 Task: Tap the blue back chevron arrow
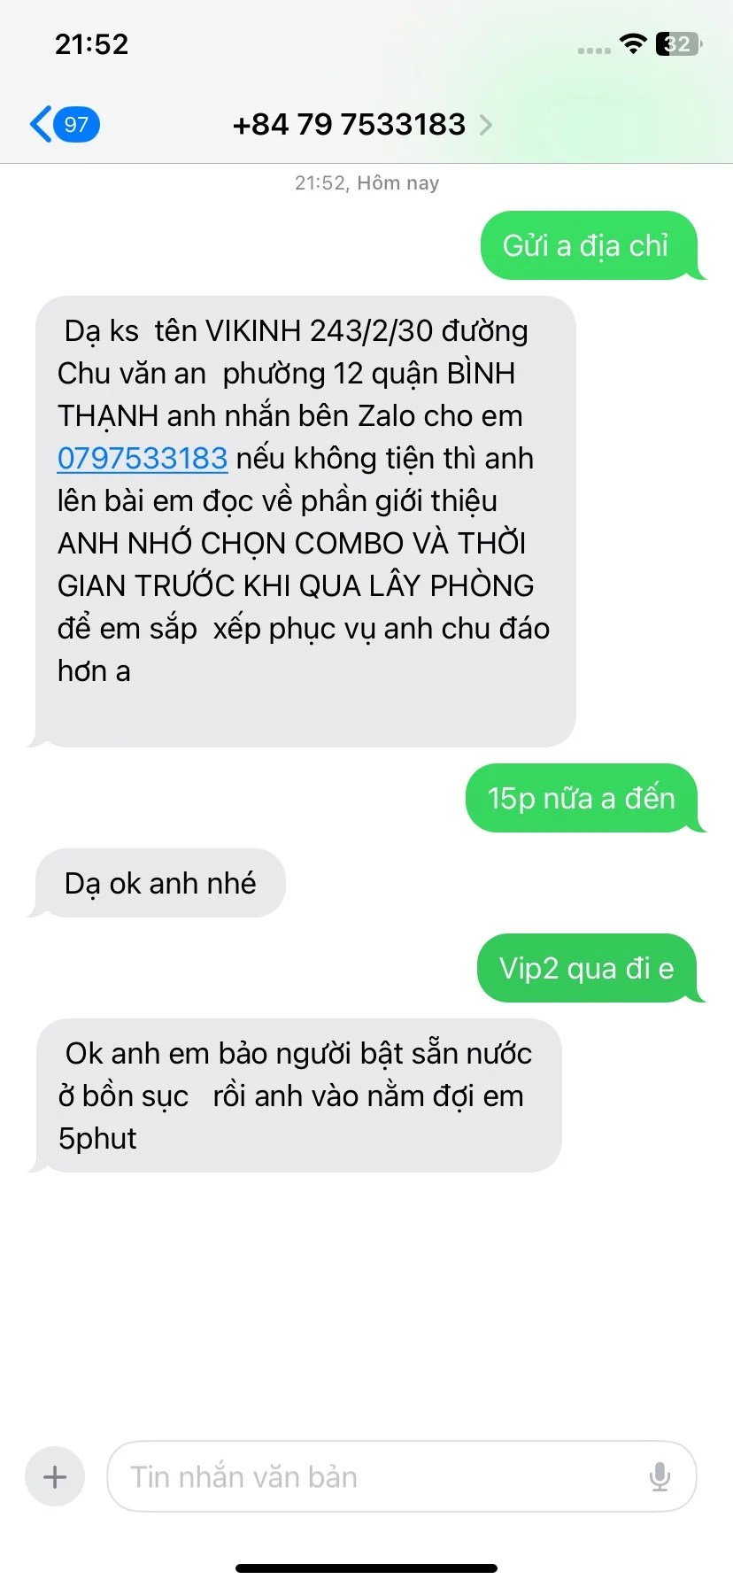coord(40,124)
